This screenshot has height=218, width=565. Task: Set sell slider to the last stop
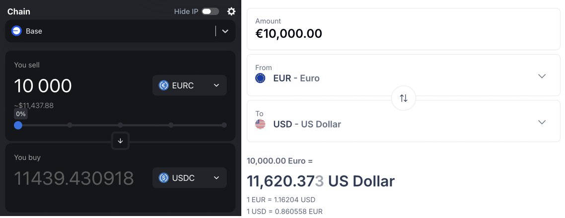(224, 125)
